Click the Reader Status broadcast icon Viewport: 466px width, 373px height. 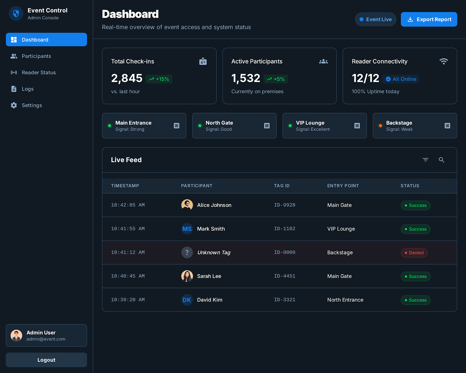pos(14,73)
